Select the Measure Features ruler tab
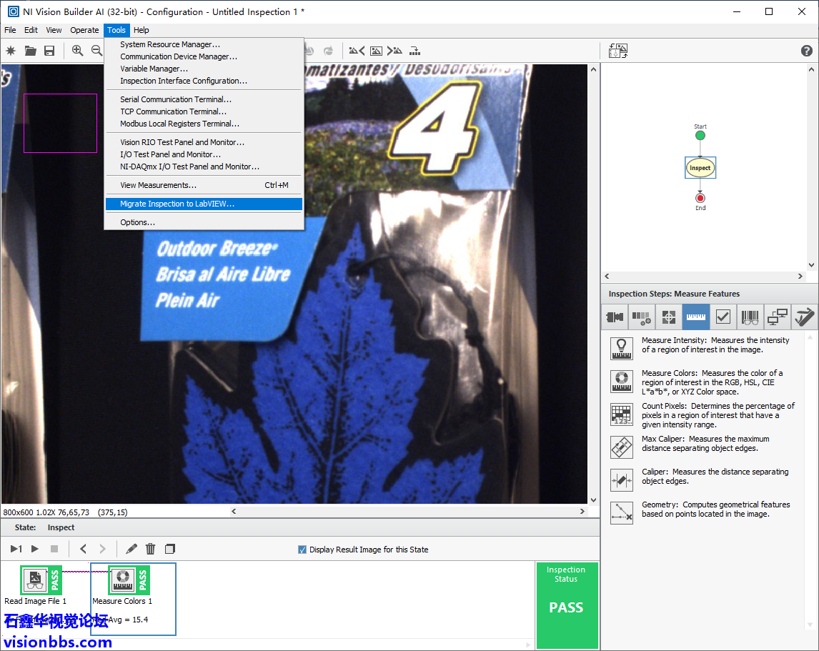This screenshot has height=651, width=819. coord(696,317)
